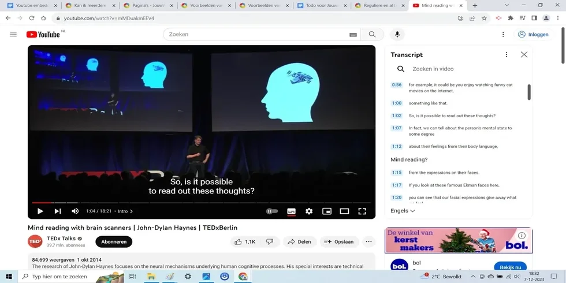Reload the page
The height and width of the screenshot is (283, 566).
pos(31,18)
